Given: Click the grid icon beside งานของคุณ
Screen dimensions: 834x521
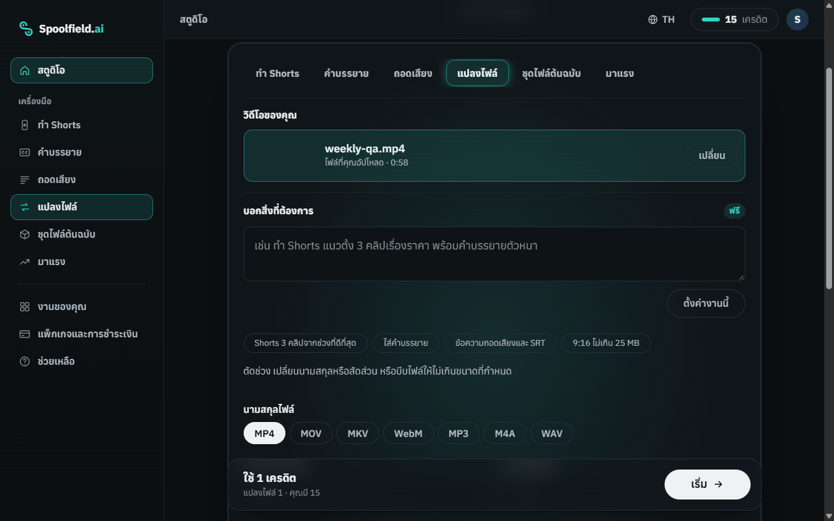Looking at the screenshot, I should pyautogui.click(x=25, y=307).
